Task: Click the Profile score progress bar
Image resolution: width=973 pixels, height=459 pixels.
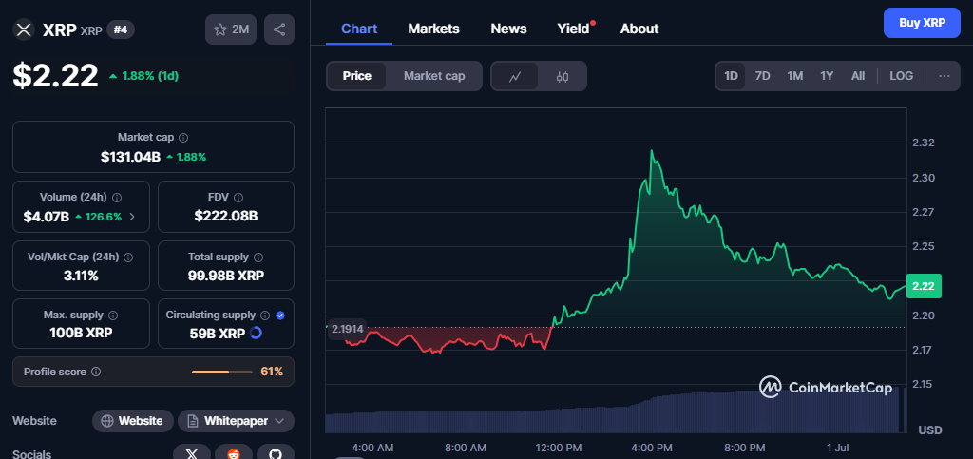Action: [x=222, y=372]
